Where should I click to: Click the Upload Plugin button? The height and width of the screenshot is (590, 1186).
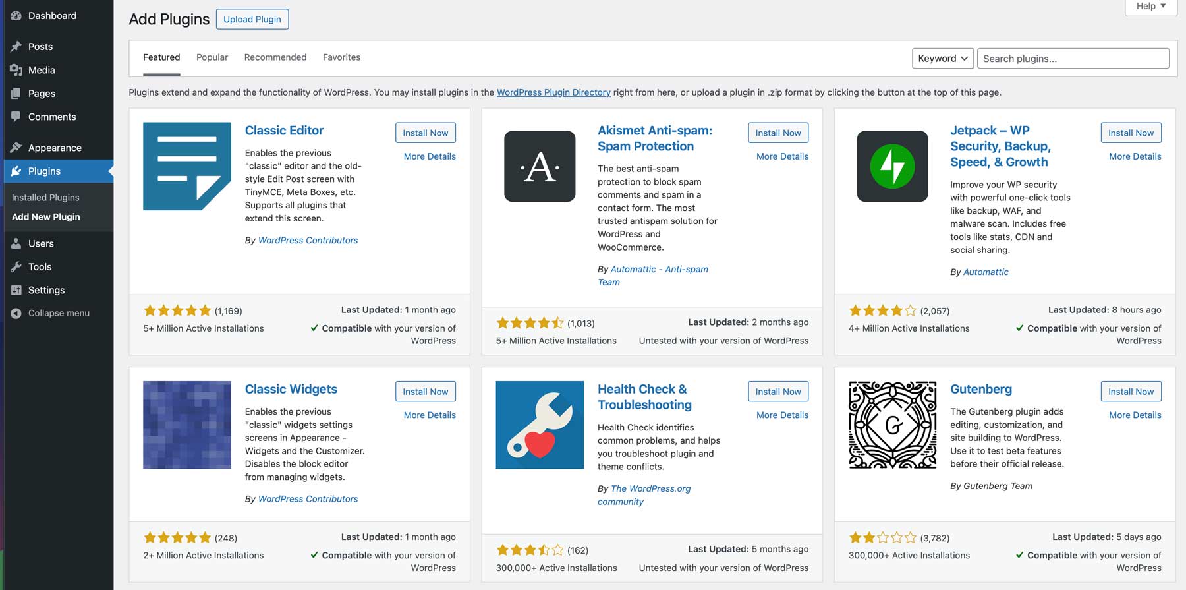click(x=252, y=19)
